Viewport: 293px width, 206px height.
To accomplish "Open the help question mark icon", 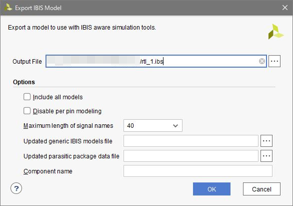I will click(x=16, y=188).
